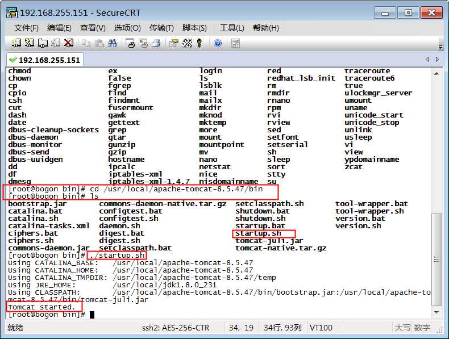Image resolution: width=449 pixels, height=339 pixels.
Task: Open the 查看(V) menu
Action: (x=93, y=28)
